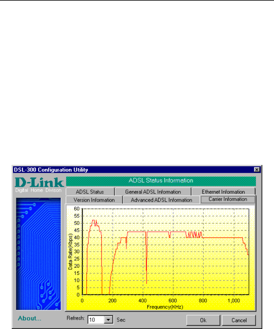Select the Carrier Information tab

tap(228, 199)
